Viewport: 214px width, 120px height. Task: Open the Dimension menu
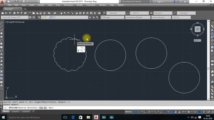(69, 5)
